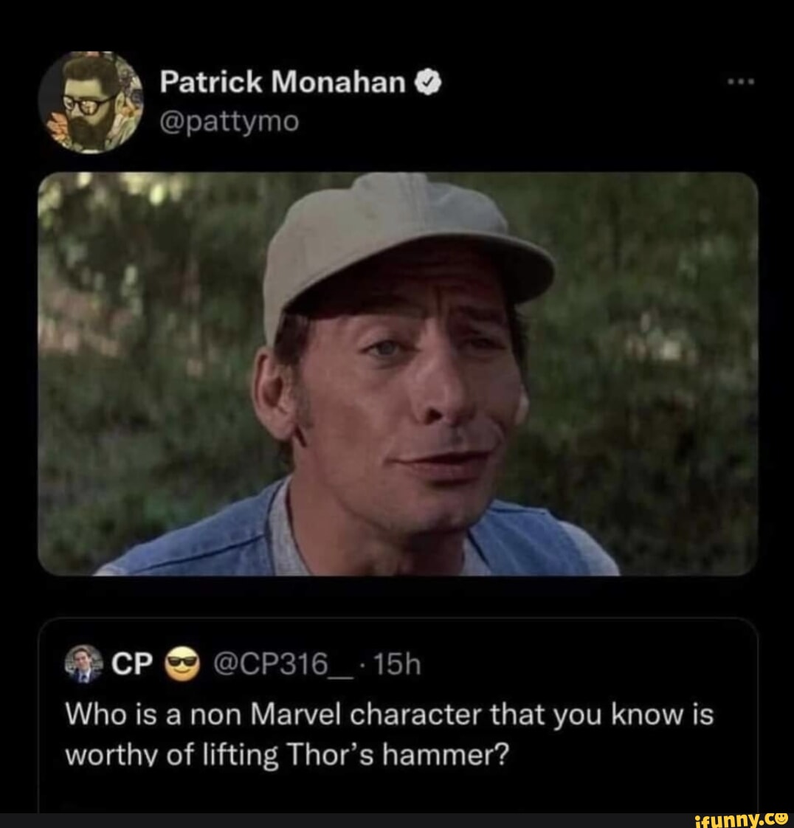Click the CP display name
The width and height of the screenshot is (794, 828).
coord(131,666)
